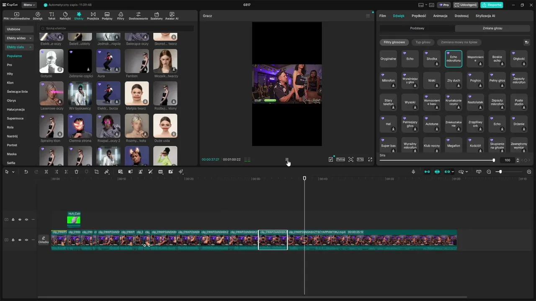This screenshot has height=301, width=536.
Task: Open the Szablony templates panel
Action: (x=157, y=16)
